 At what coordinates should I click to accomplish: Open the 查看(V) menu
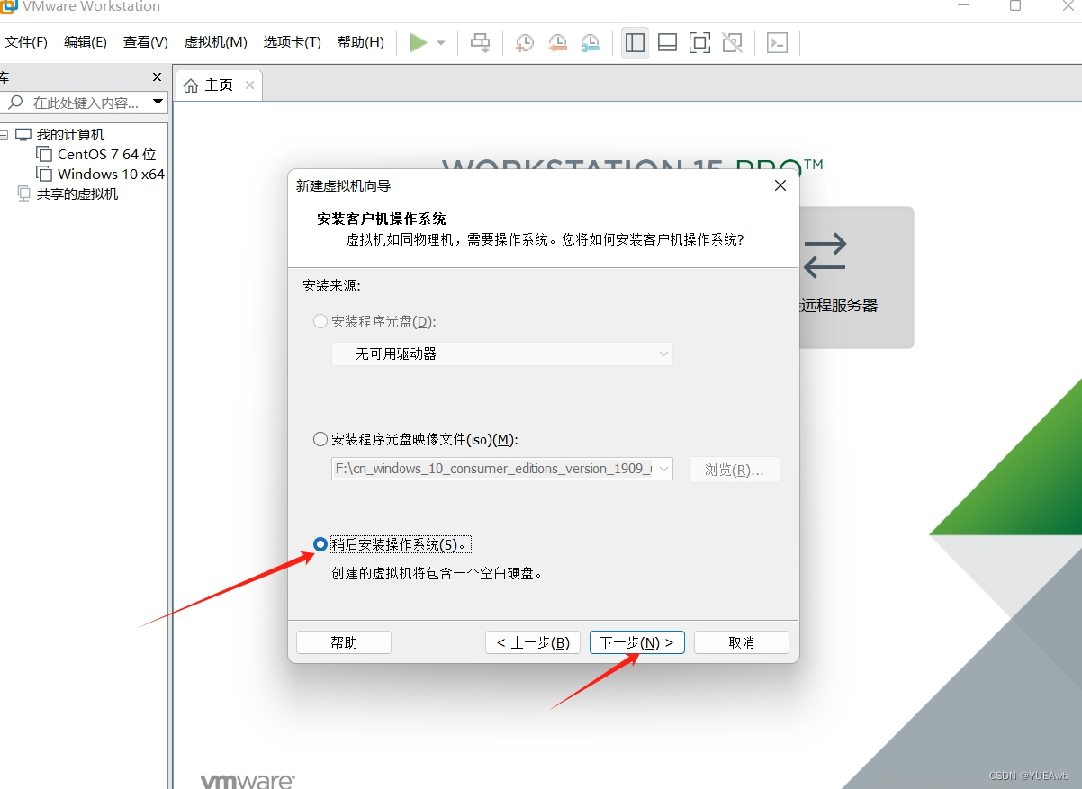click(146, 42)
